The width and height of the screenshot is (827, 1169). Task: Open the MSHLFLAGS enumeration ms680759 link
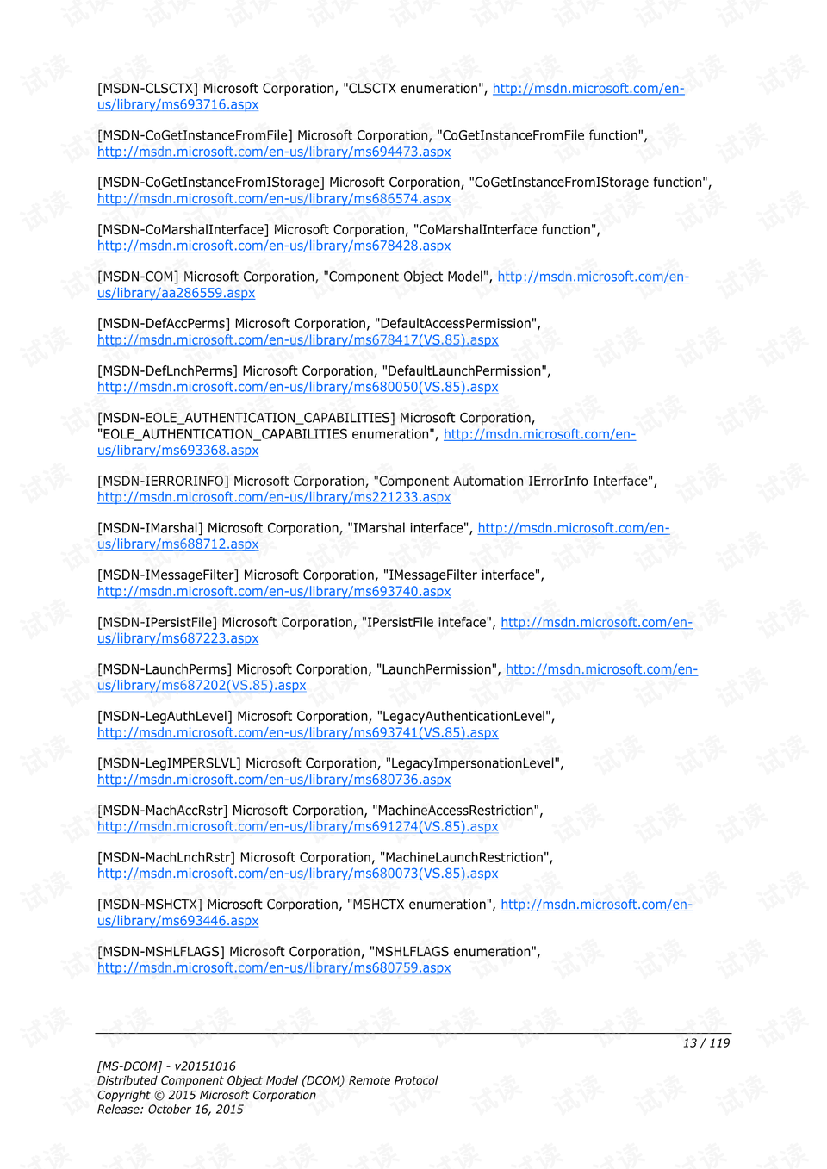pyautogui.click(x=274, y=968)
